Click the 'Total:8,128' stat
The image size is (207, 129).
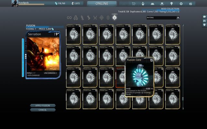[124, 12]
